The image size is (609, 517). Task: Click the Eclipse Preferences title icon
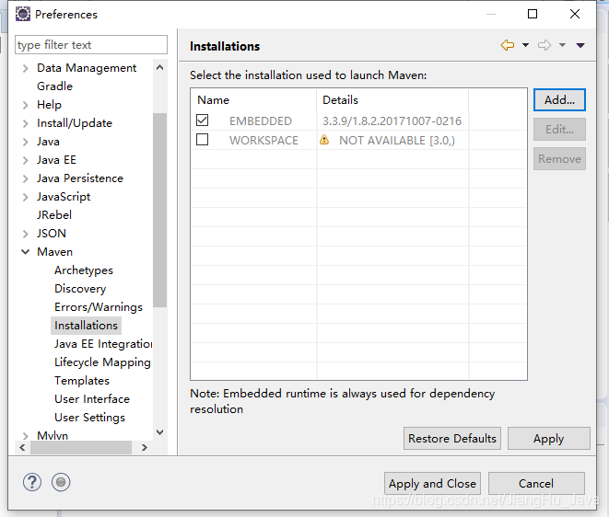(x=22, y=14)
